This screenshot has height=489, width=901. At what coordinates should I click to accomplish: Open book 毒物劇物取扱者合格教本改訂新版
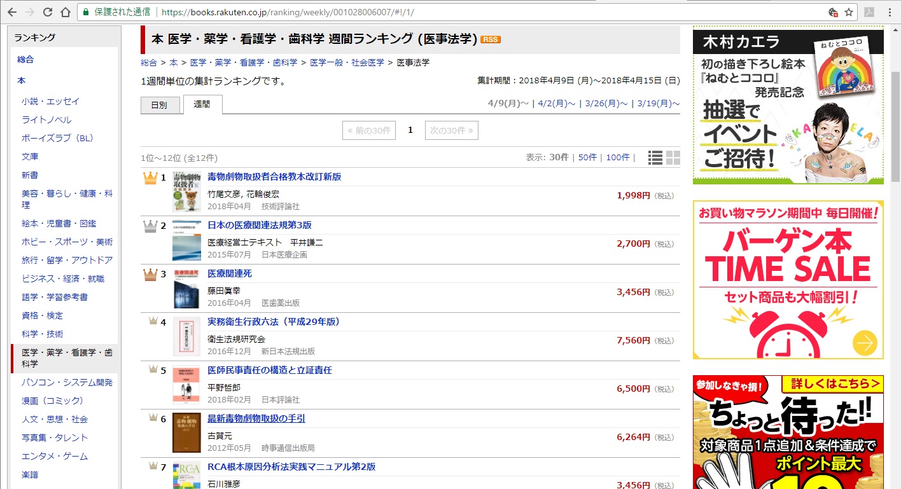pyautogui.click(x=274, y=177)
